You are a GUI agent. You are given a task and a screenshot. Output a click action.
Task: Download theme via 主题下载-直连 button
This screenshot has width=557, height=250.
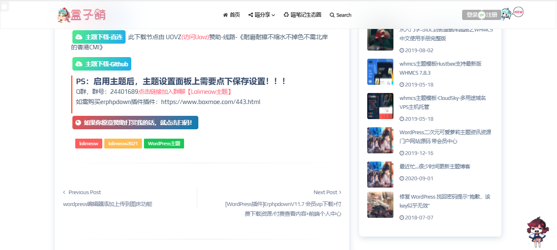[99, 37]
